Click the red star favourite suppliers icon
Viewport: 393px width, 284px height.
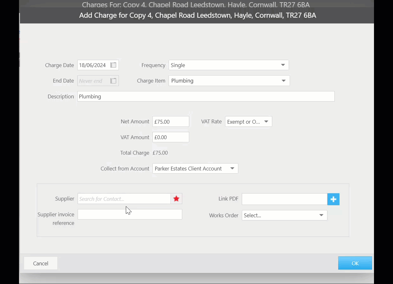pyautogui.click(x=177, y=199)
